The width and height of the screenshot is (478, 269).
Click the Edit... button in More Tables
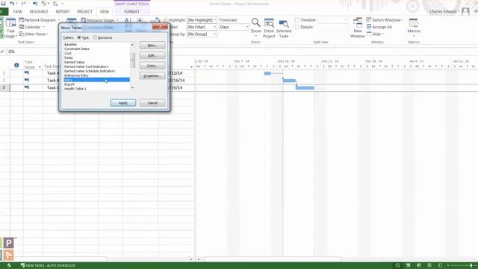152,55
